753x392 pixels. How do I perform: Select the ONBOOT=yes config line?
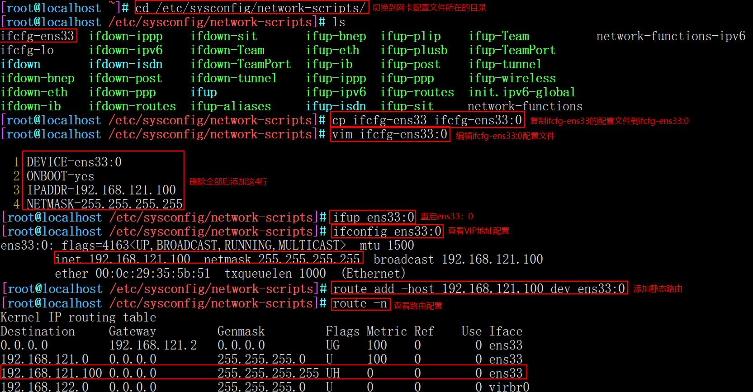(x=61, y=176)
